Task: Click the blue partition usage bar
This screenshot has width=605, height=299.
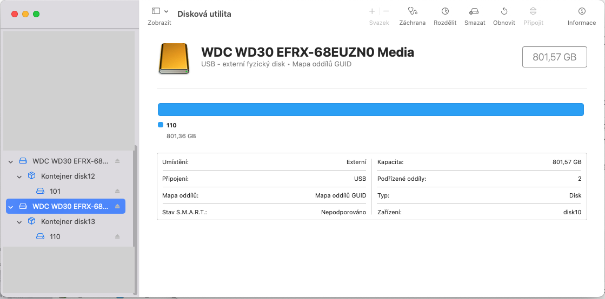Action: click(x=371, y=110)
